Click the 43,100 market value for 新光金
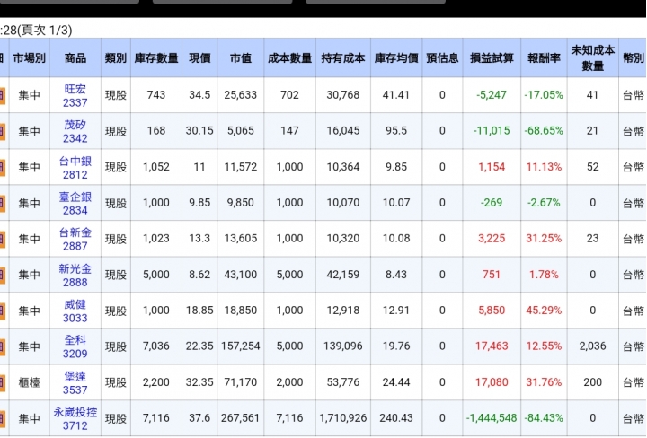 click(241, 275)
